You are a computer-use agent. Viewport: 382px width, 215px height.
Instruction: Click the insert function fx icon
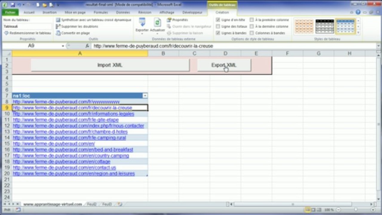click(x=87, y=46)
